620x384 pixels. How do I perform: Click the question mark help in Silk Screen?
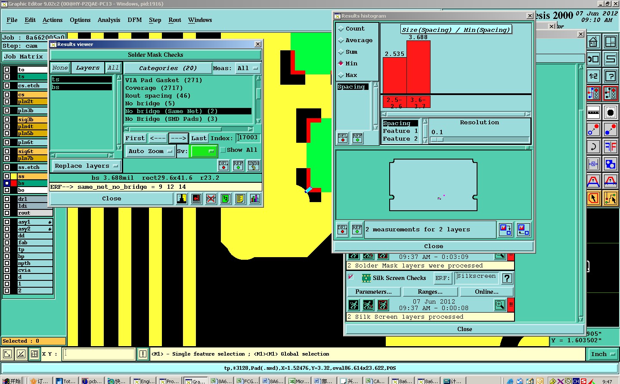pyautogui.click(x=507, y=278)
